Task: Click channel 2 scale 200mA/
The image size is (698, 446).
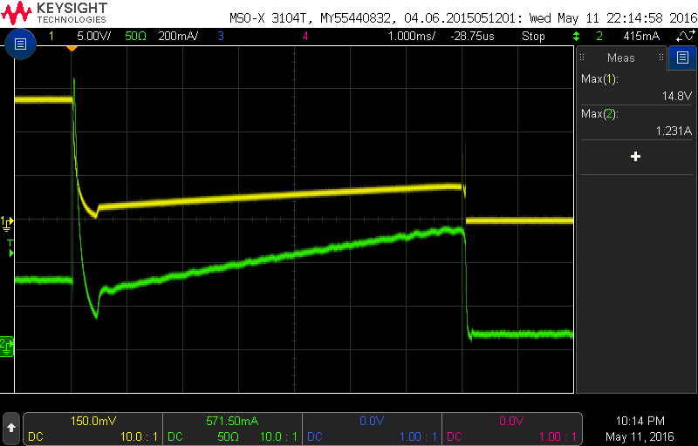Action: pyautogui.click(x=178, y=36)
